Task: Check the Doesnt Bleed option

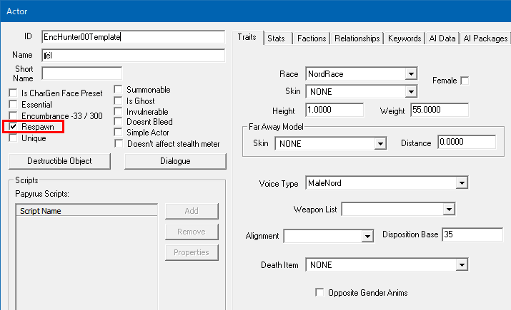Action: (119, 122)
